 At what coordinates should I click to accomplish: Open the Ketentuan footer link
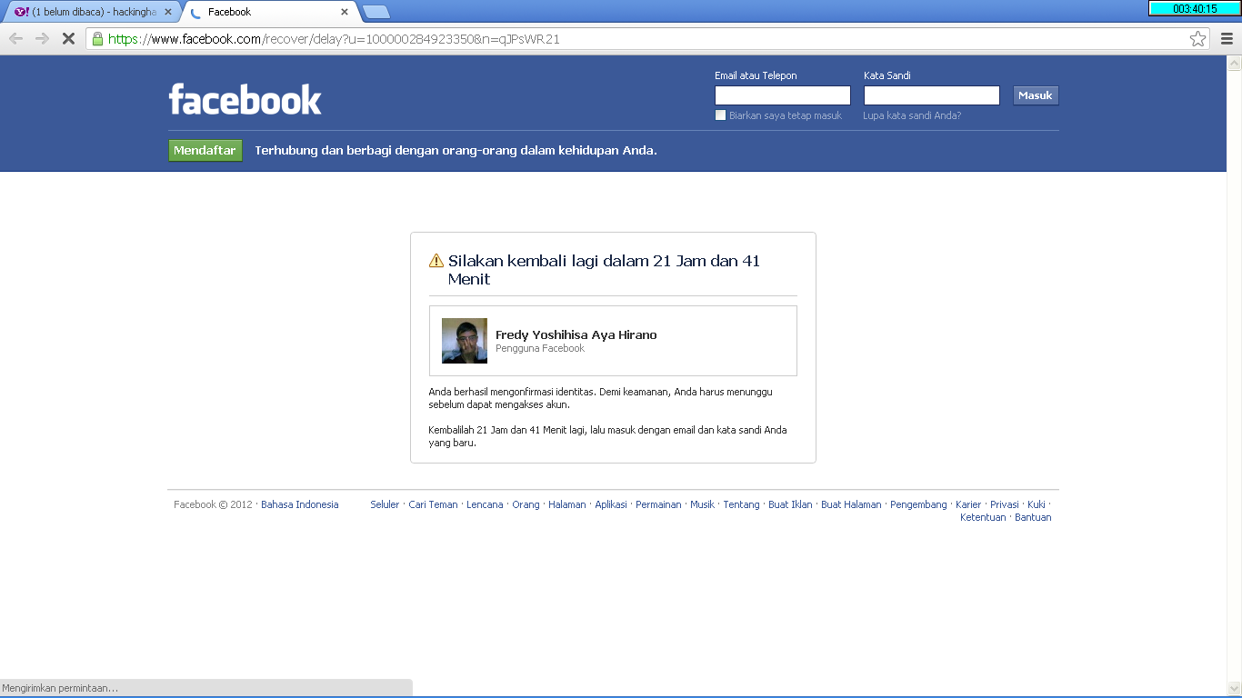[983, 517]
